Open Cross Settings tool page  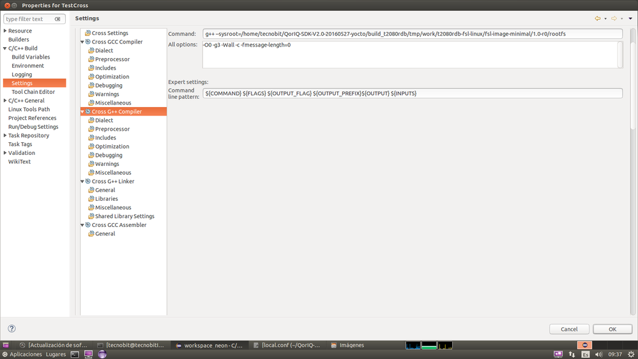pos(106,33)
